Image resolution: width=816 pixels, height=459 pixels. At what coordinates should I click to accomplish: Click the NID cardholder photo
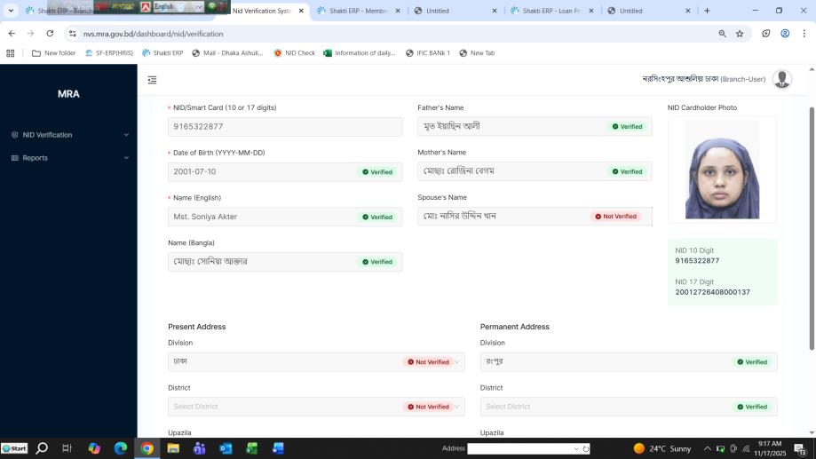[721, 170]
